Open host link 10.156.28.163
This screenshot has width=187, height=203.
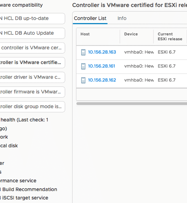click(102, 52)
